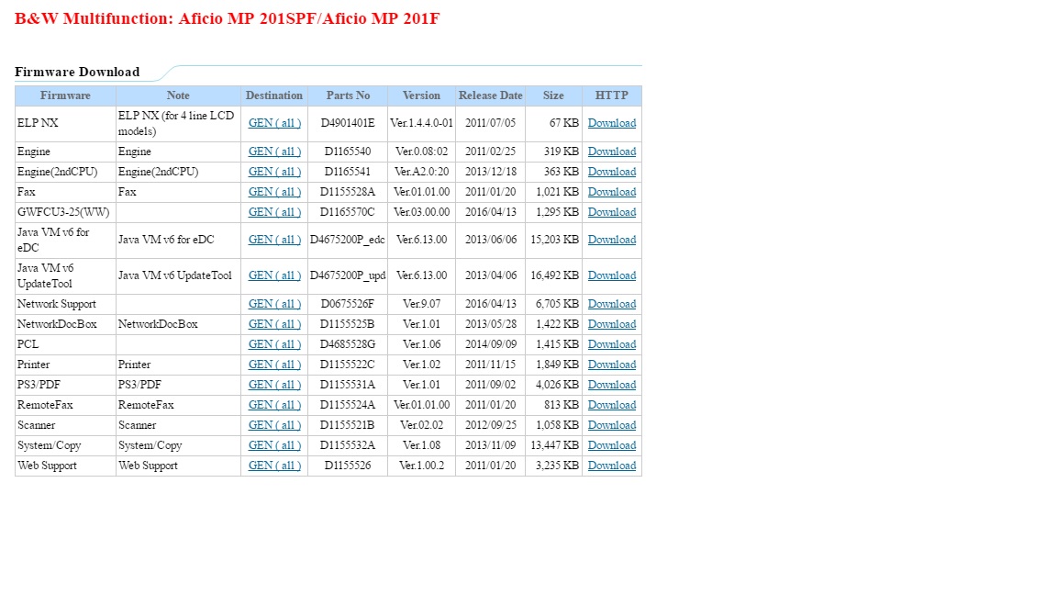The width and height of the screenshot is (1057, 595).
Task: Select part number D1165570C
Action: (348, 212)
